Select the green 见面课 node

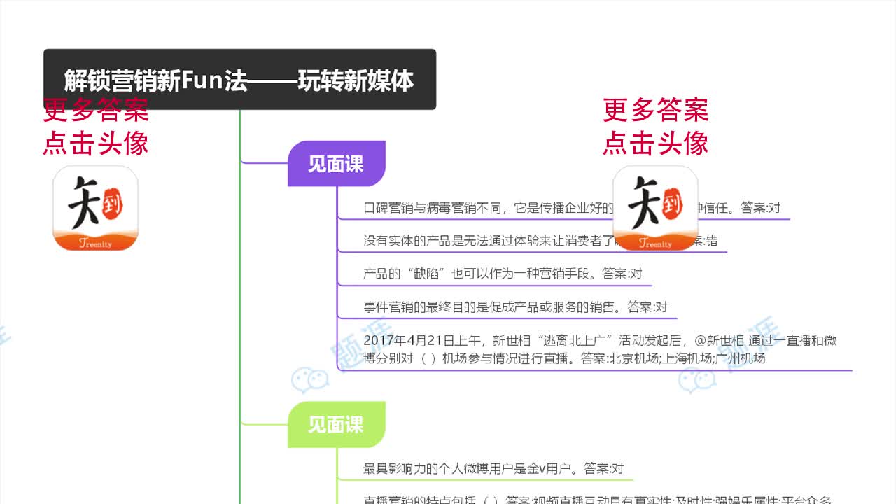tap(337, 424)
